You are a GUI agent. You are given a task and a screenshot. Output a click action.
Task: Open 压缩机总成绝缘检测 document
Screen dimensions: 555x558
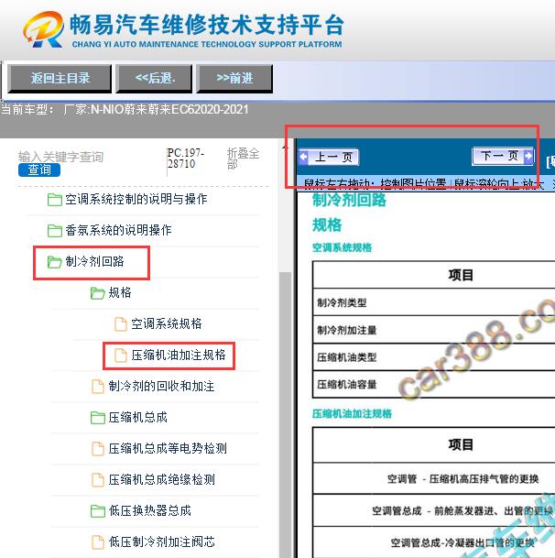[161, 480]
